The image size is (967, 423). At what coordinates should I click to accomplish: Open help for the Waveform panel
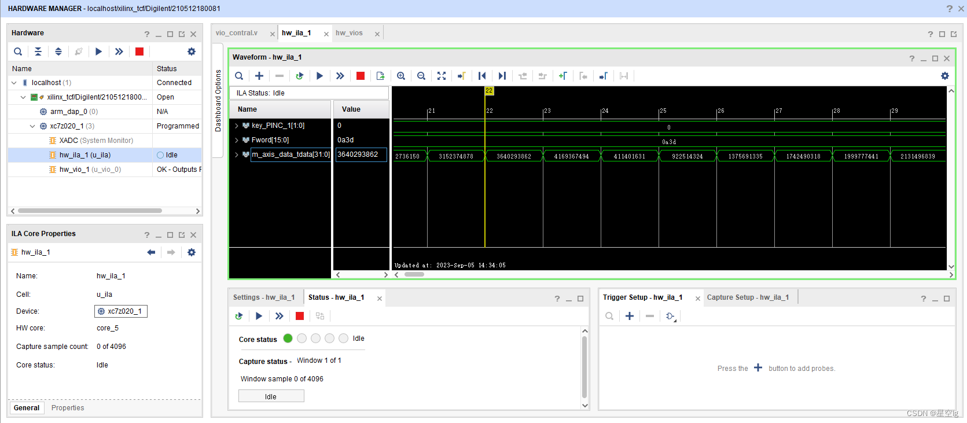coord(912,58)
